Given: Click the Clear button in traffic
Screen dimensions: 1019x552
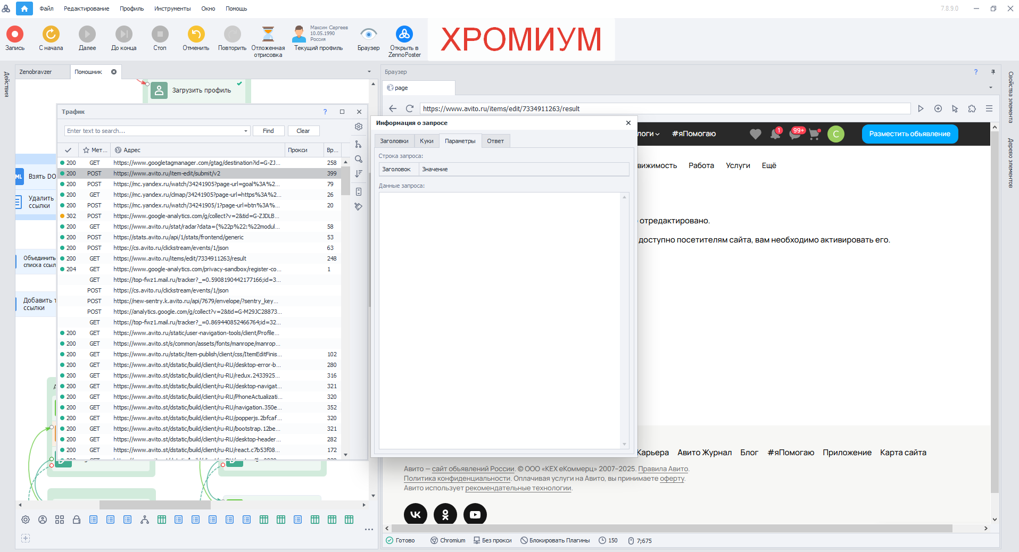Looking at the screenshot, I should 303,131.
